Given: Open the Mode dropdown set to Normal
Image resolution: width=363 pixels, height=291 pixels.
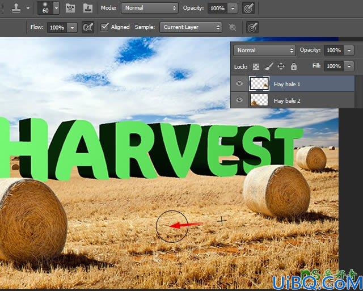Looking at the screenshot, I should pos(150,8).
